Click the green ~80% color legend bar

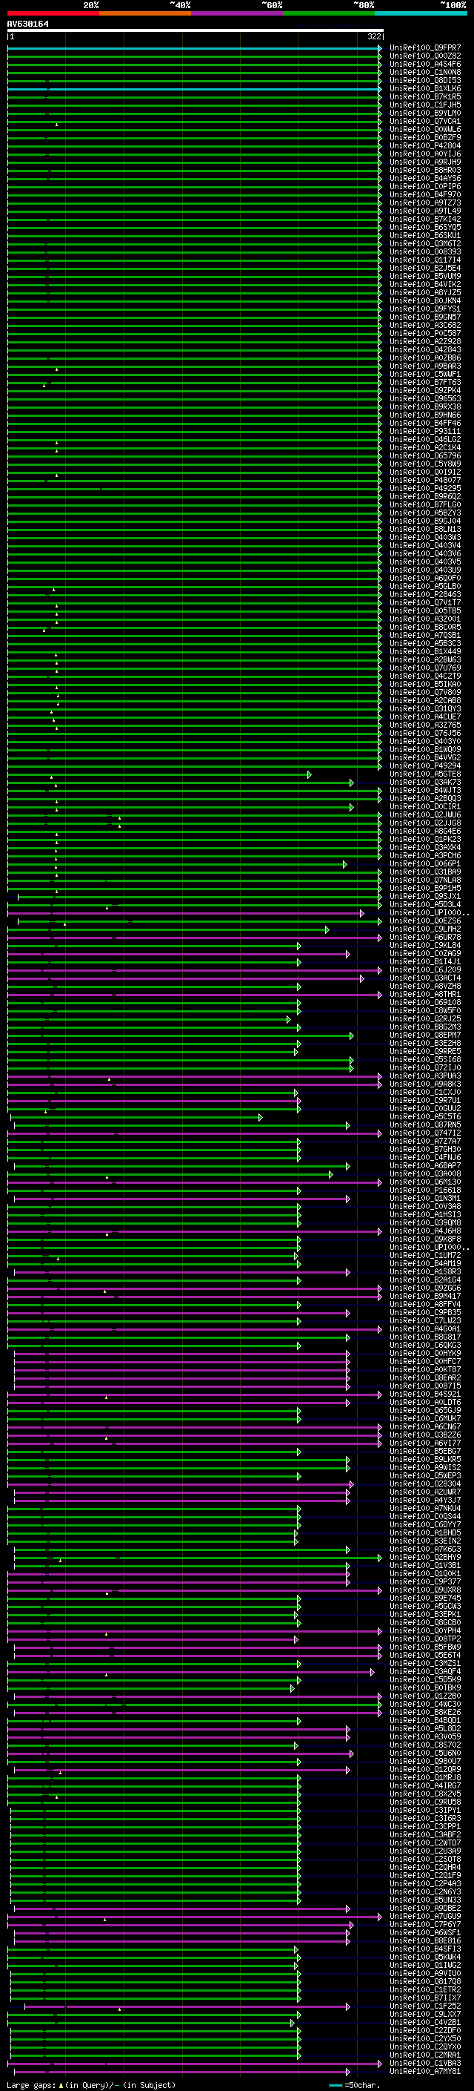[329, 13]
